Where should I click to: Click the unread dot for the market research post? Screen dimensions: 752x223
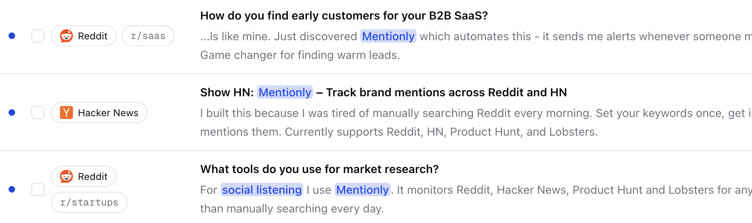[12, 189]
